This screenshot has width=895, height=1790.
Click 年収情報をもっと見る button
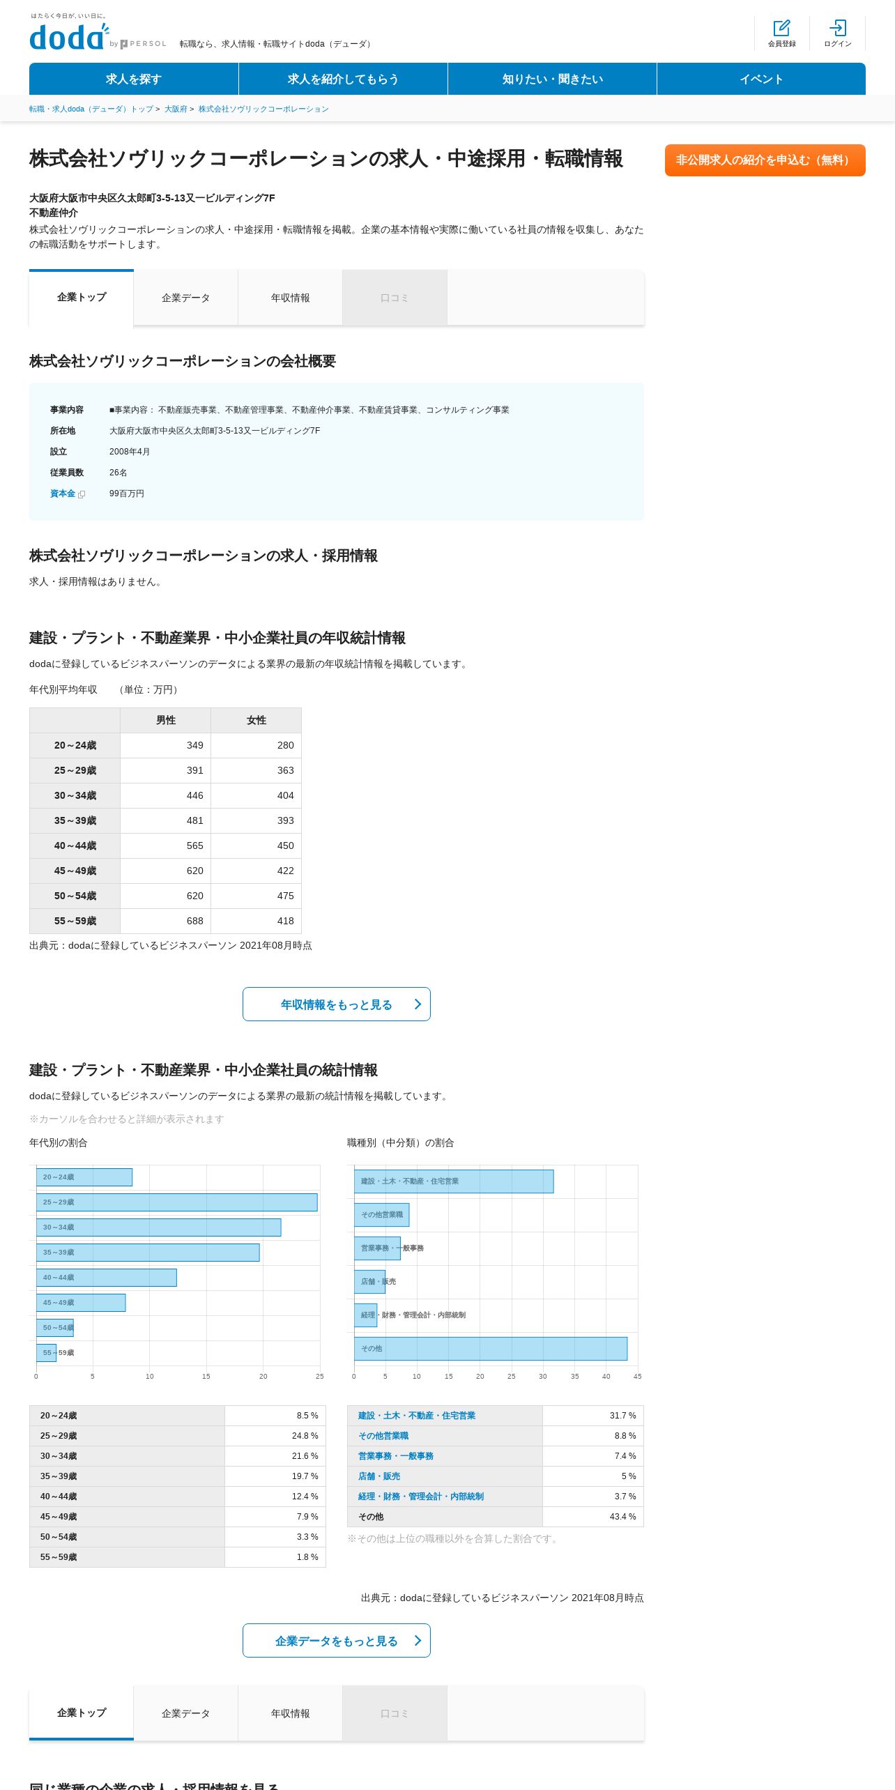point(337,1004)
